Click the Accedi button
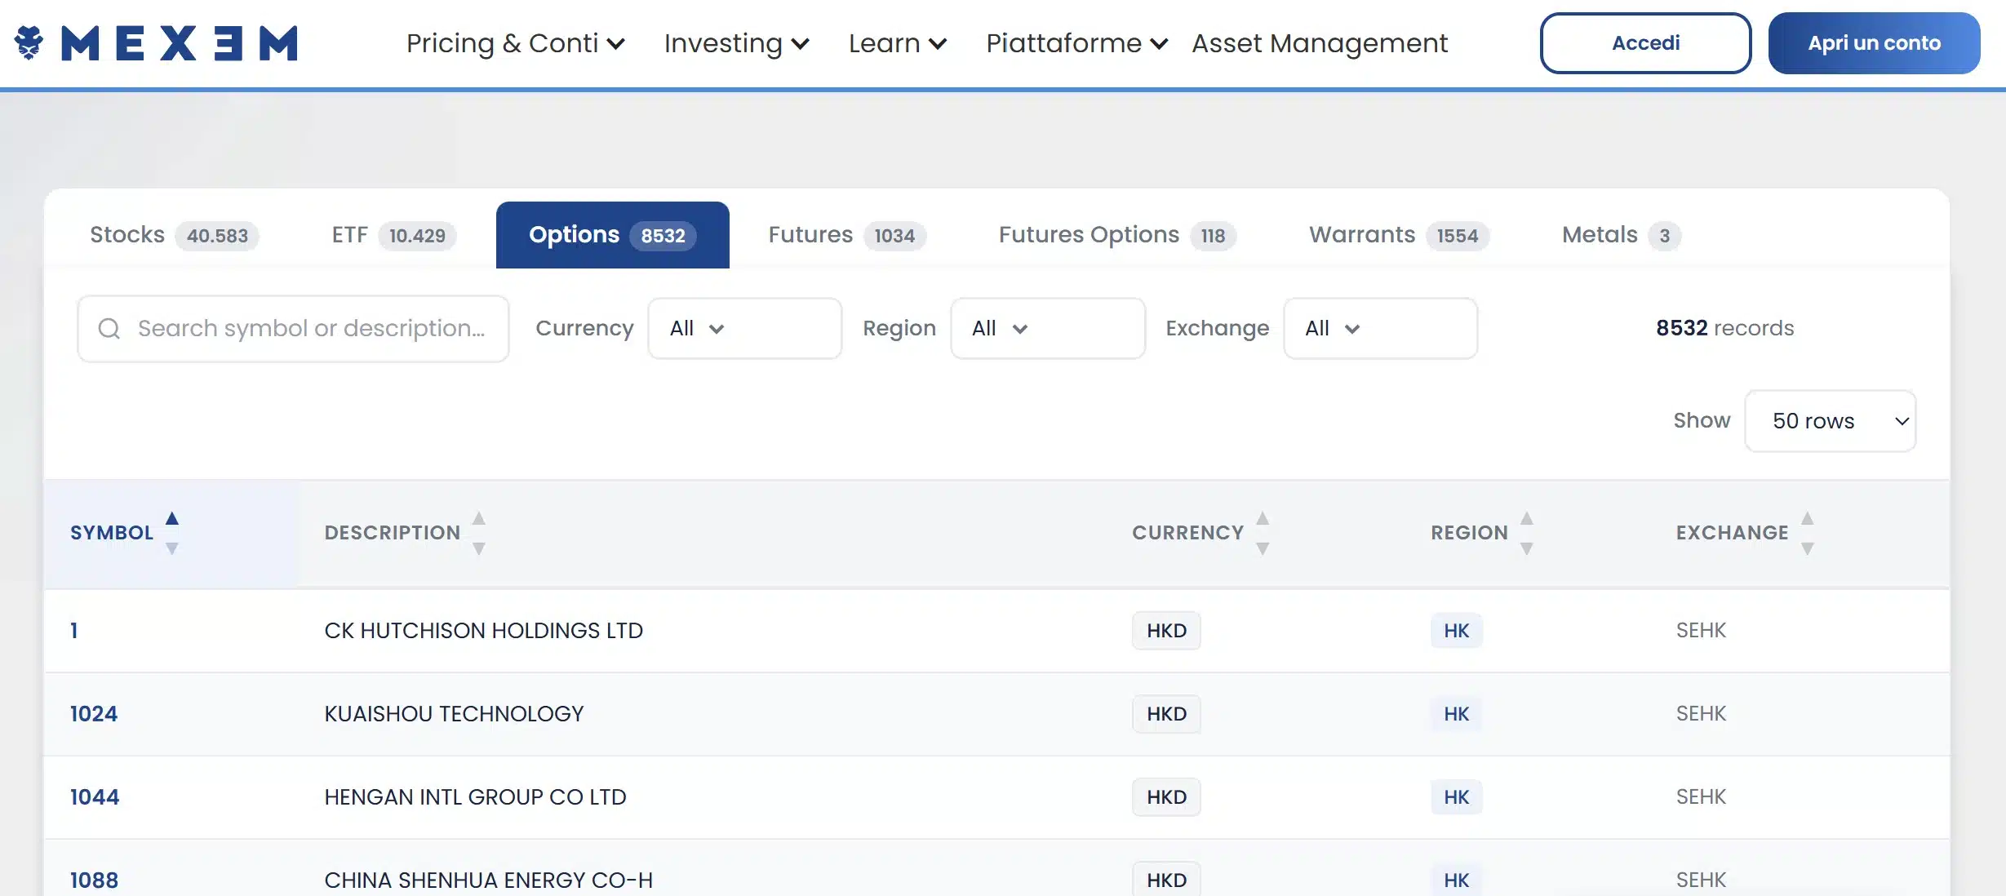Image resolution: width=2006 pixels, height=896 pixels. tap(1644, 42)
